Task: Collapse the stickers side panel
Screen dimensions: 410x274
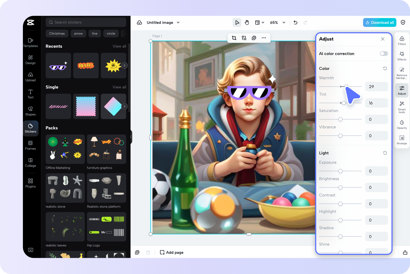Action: coord(131,137)
